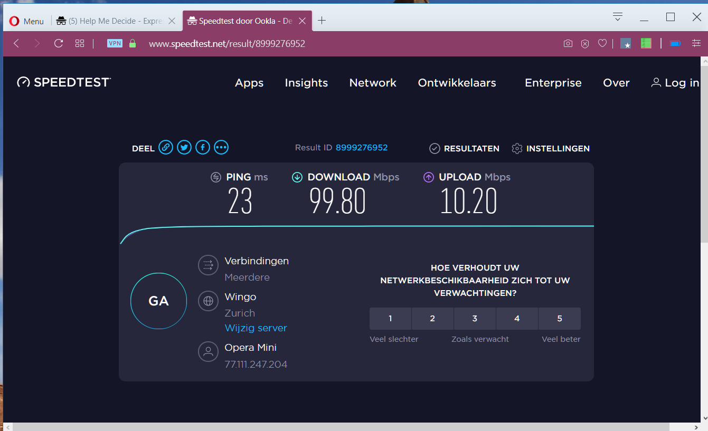
Task: Expand the Ontwikkelaars navigation menu
Action: tap(457, 83)
